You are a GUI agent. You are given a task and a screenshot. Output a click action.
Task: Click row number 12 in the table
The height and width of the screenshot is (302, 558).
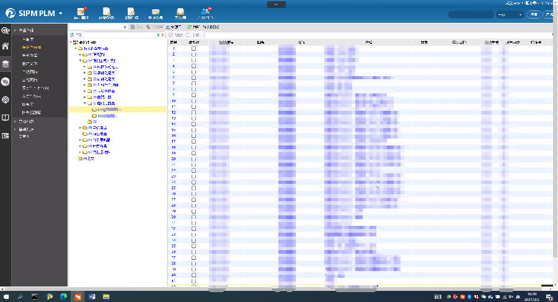(174, 112)
